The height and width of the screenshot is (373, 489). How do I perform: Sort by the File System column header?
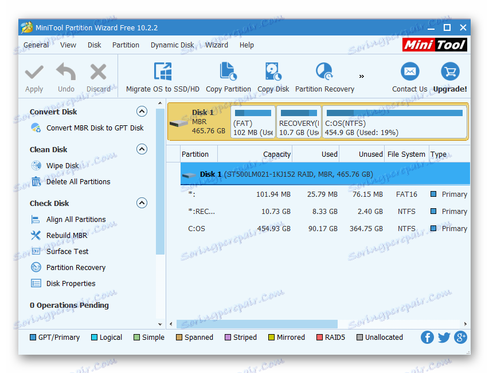coord(406,154)
